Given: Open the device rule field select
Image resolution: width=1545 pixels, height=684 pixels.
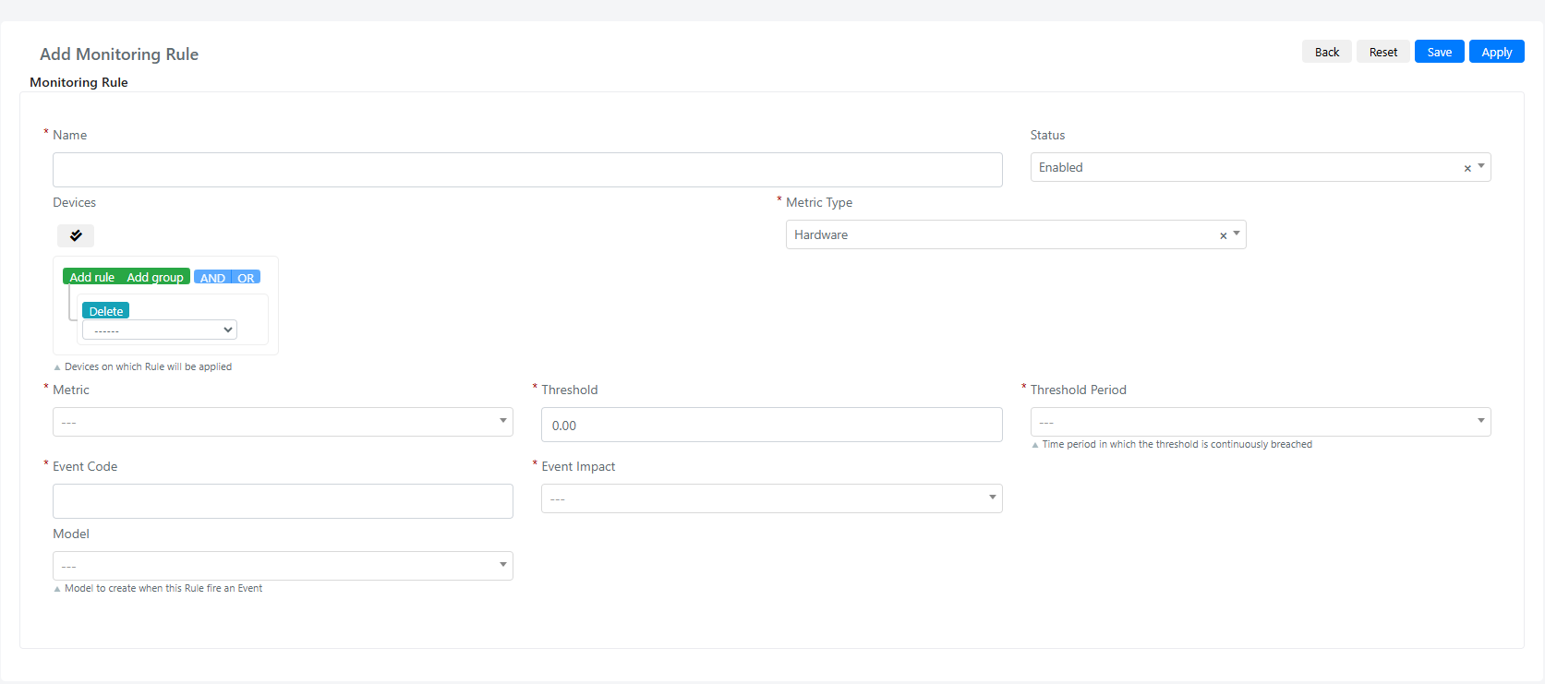Looking at the screenshot, I should [x=160, y=330].
